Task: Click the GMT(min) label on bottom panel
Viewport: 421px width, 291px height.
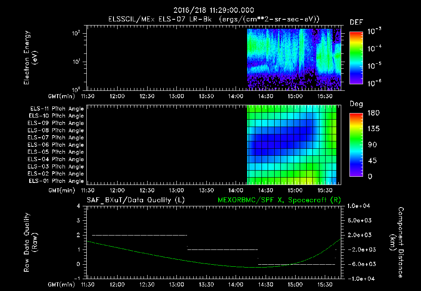Action: tap(62, 284)
